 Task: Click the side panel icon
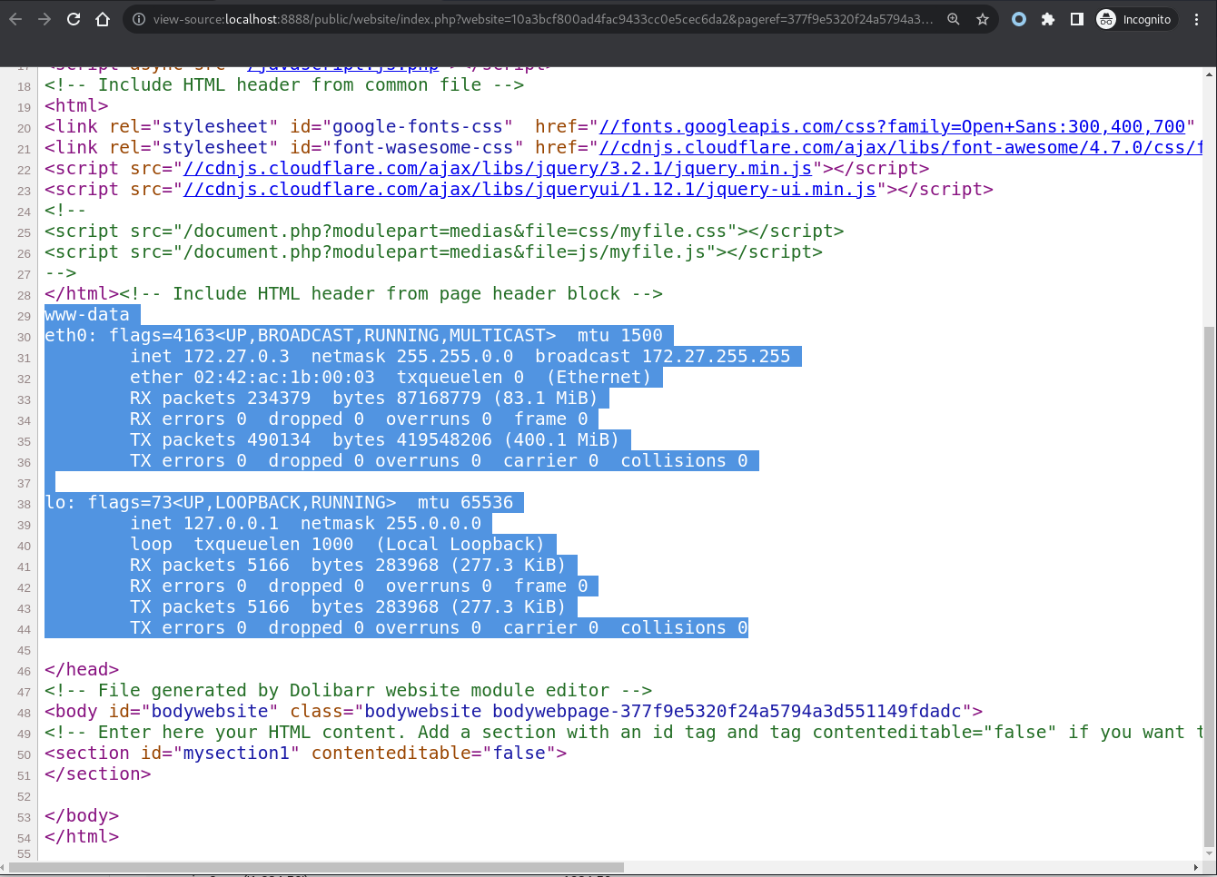(1076, 18)
